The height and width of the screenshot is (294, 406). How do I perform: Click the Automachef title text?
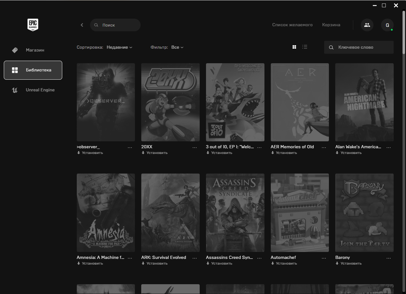tap(283, 258)
